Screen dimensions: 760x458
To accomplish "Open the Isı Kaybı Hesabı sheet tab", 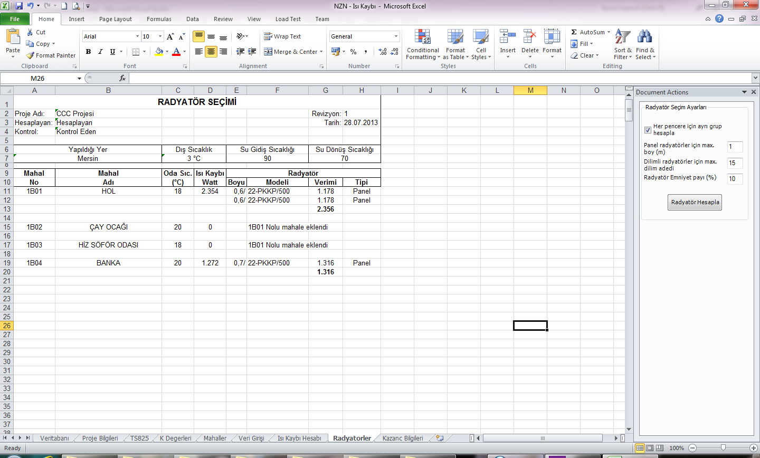I will click(x=299, y=438).
